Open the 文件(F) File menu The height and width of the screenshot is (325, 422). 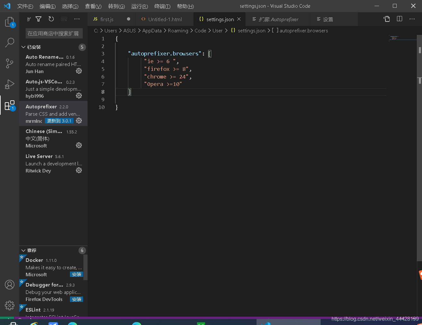25,6
